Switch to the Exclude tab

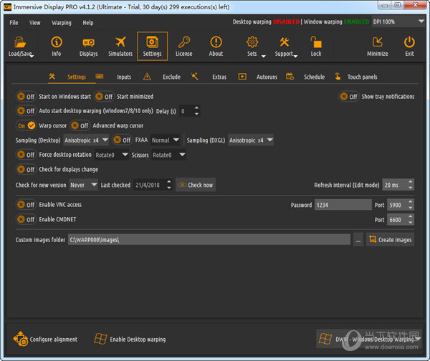pos(172,77)
